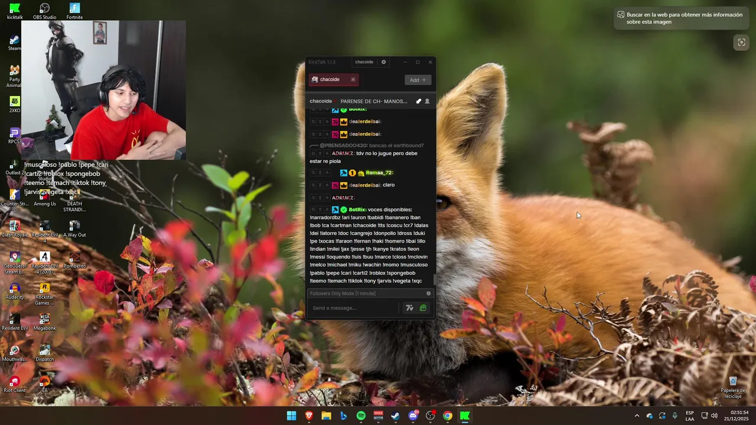
Task: Click BotRix username on voces disponibles message
Action: 357,210
